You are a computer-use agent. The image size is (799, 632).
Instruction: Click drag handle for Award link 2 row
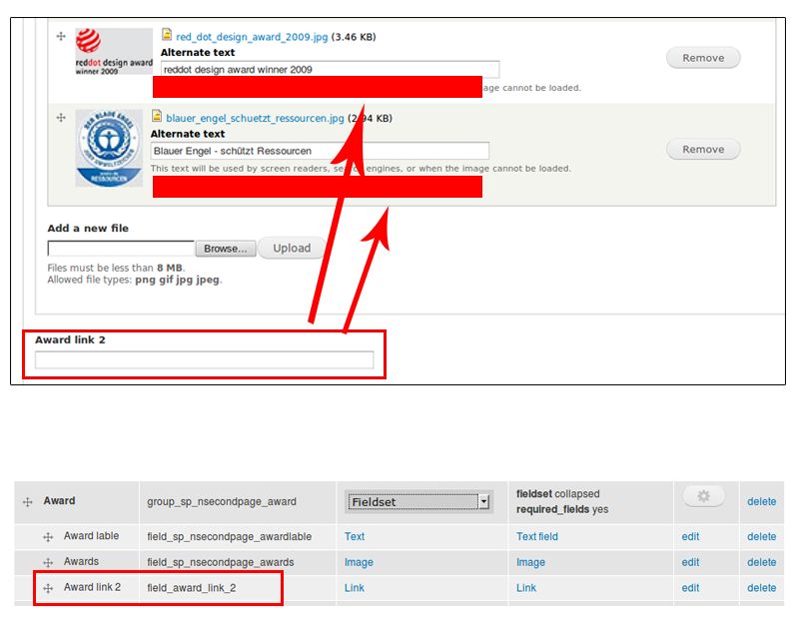[x=48, y=588]
